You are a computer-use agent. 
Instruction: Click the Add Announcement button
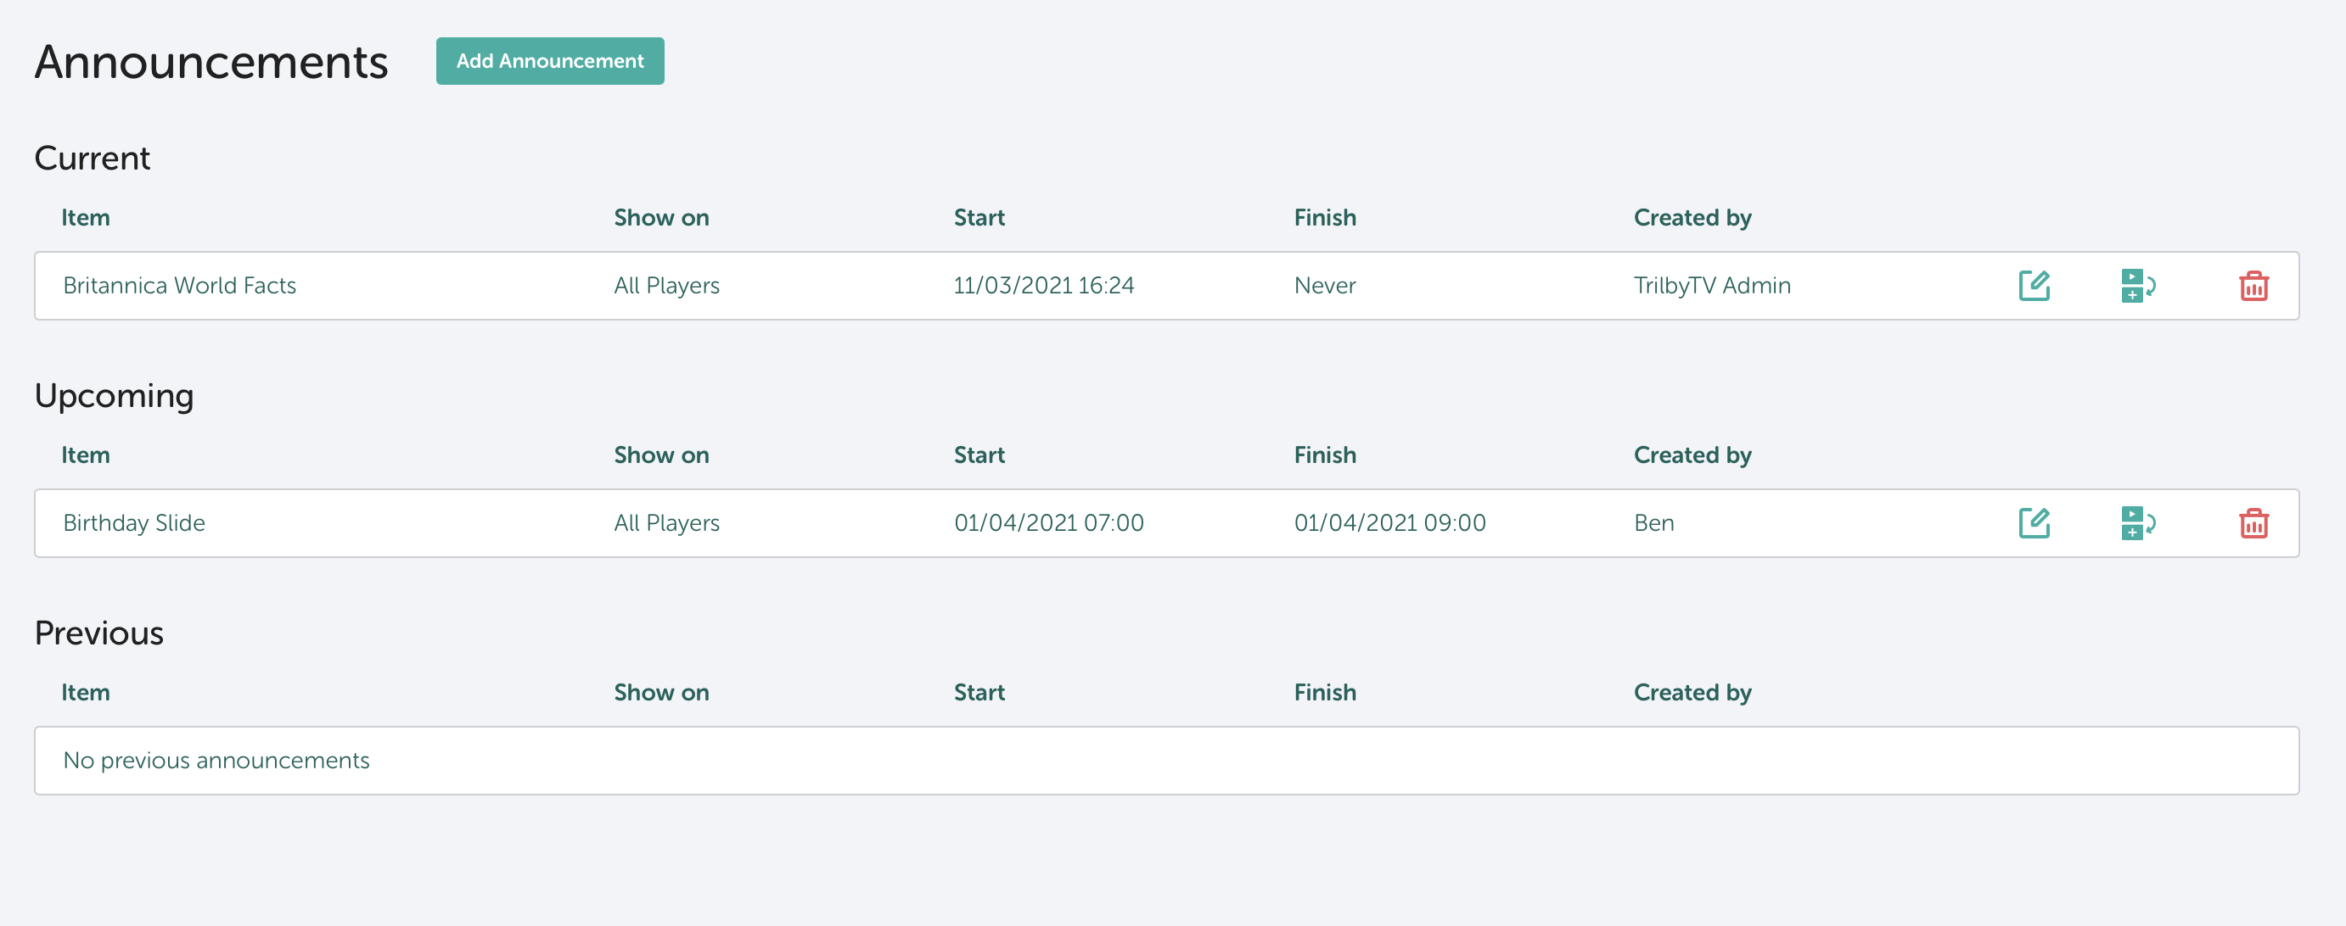point(549,61)
